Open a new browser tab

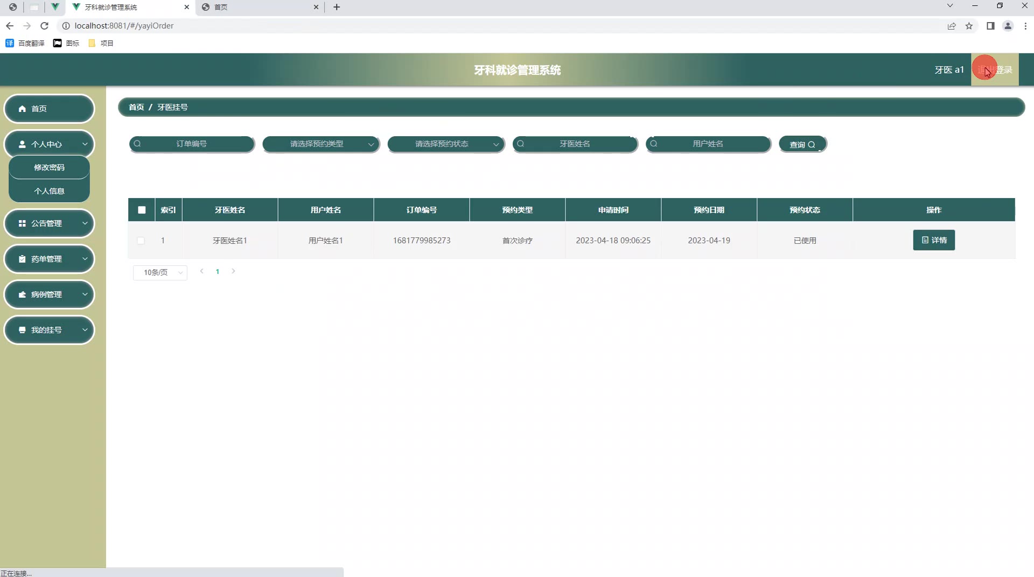click(x=337, y=7)
